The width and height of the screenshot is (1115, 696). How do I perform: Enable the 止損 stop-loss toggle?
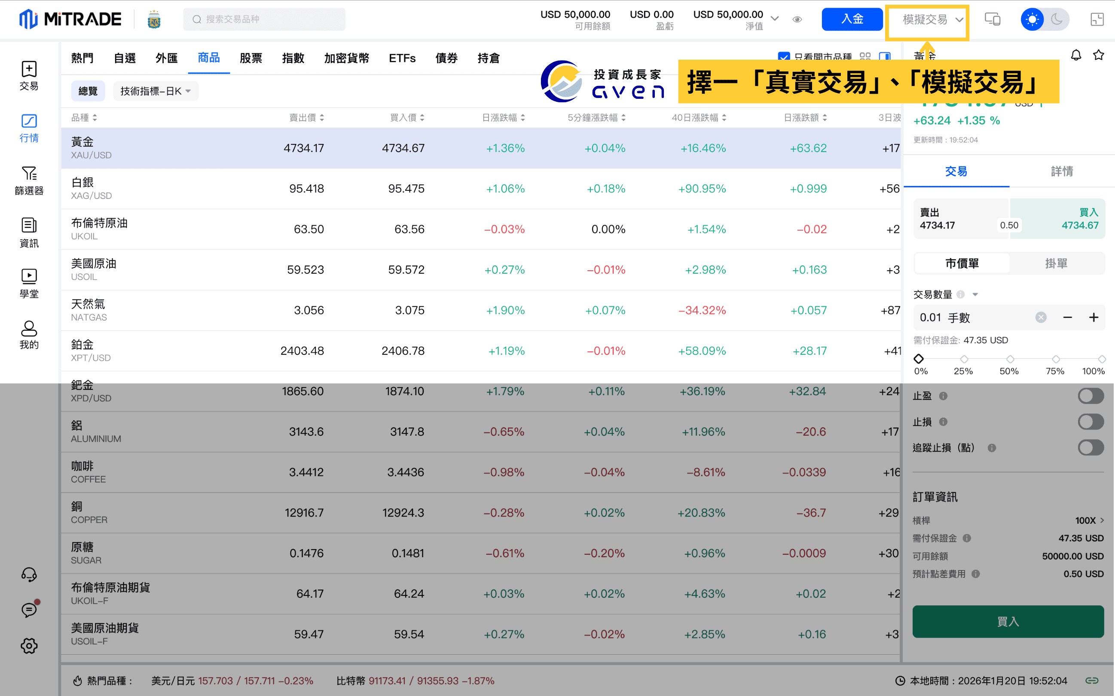click(1091, 421)
